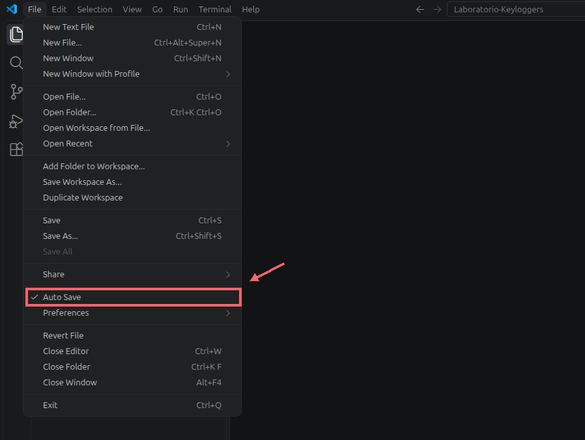Expand the Share submenu

[133, 275]
